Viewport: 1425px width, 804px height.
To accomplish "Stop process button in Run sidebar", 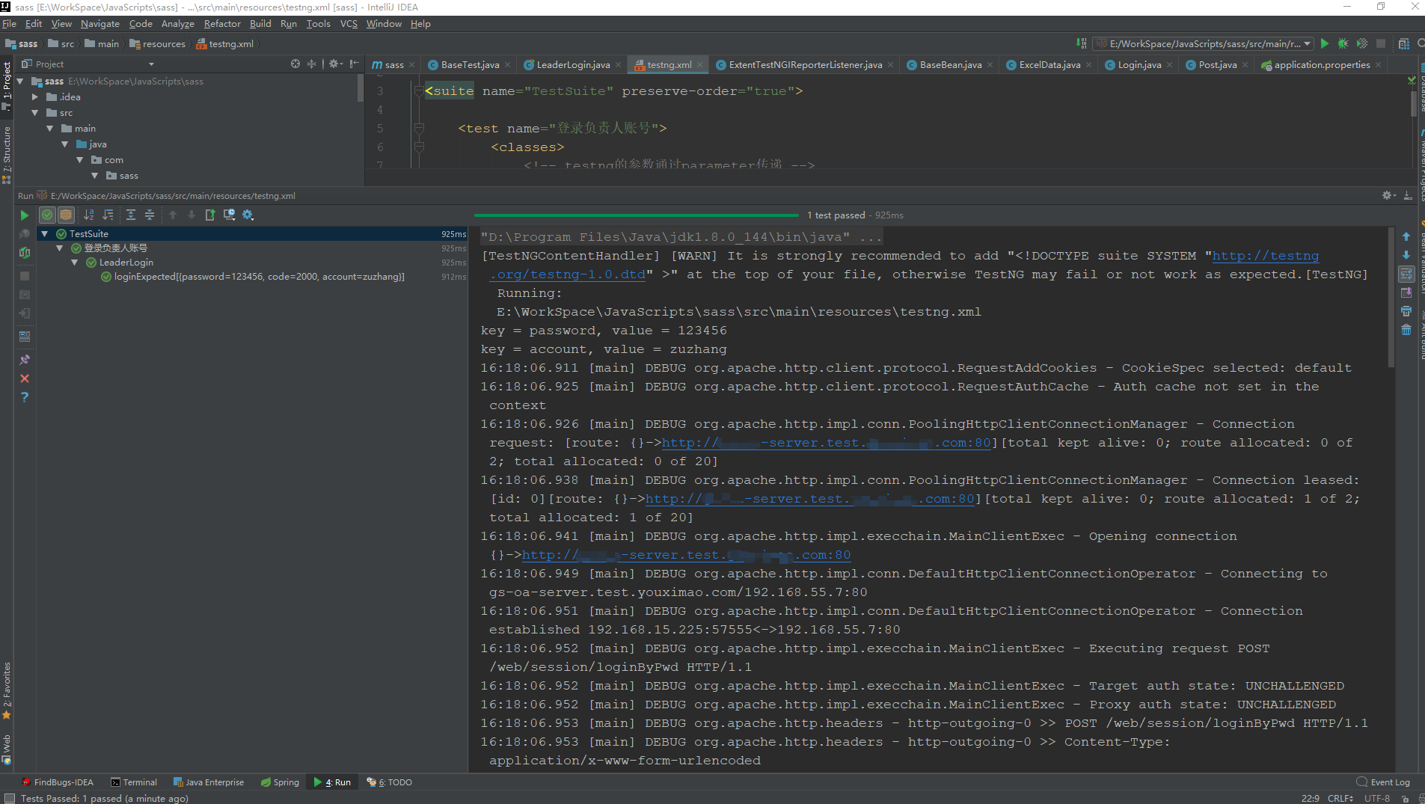I will (x=25, y=276).
